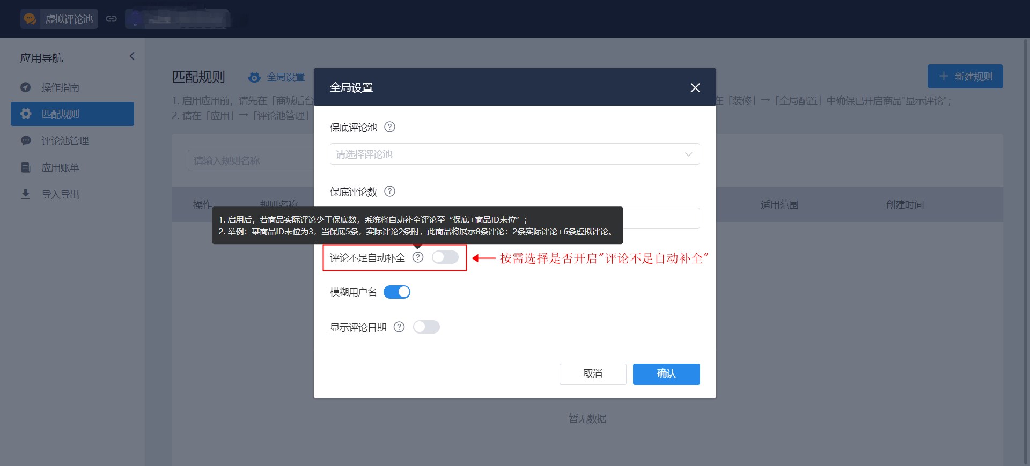
Task: Click the link chain icon in header
Action: pos(111,19)
